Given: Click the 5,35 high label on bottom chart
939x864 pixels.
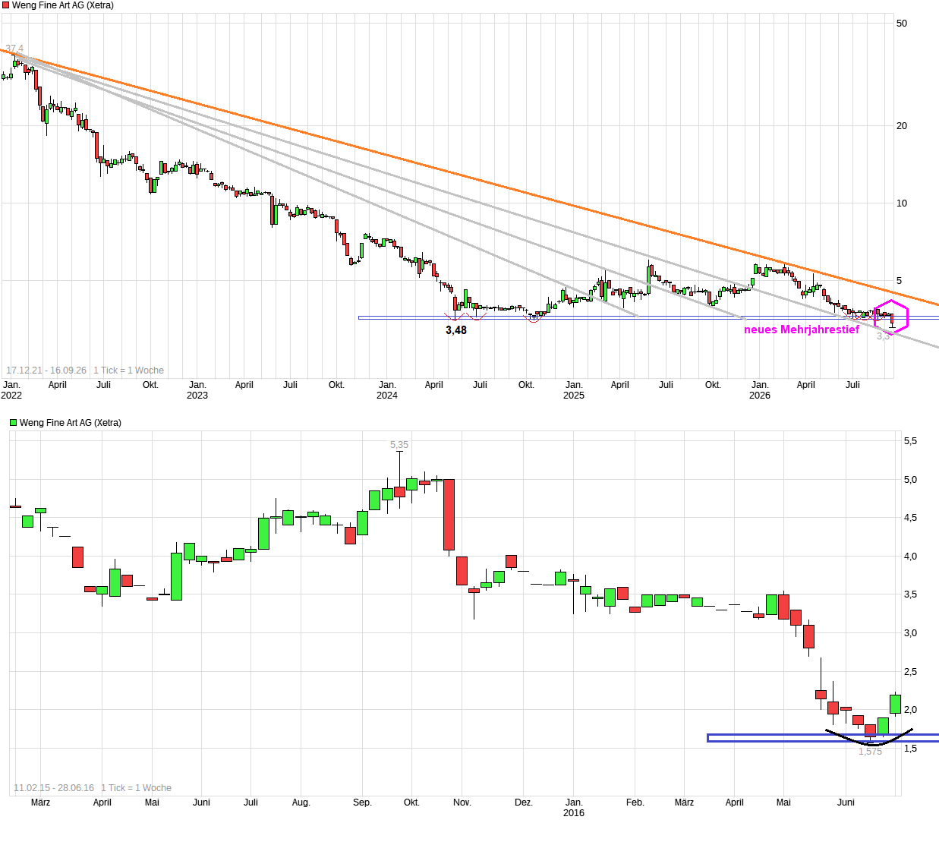Looking at the screenshot, I should click(399, 445).
